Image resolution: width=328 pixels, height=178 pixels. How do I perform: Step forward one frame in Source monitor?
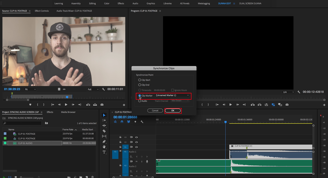(73, 105)
